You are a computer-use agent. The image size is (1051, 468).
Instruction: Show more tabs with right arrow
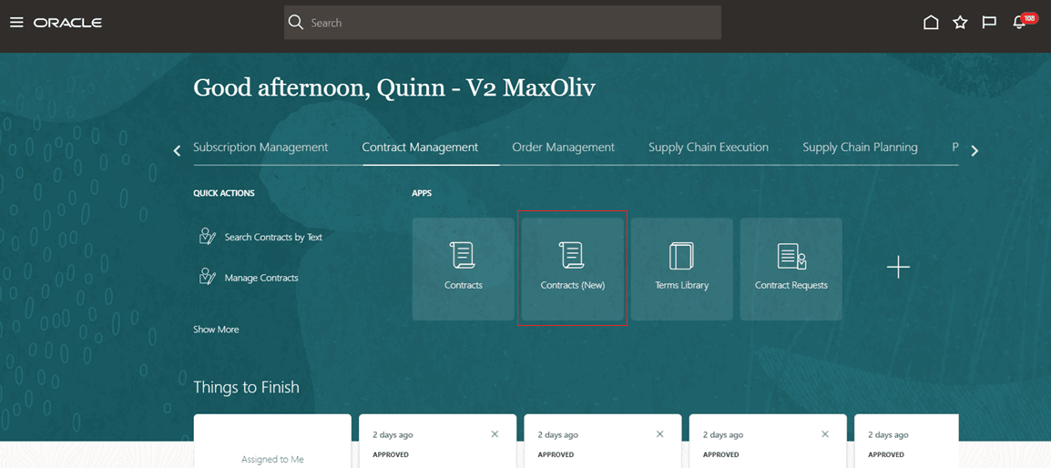(x=974, y=151)
